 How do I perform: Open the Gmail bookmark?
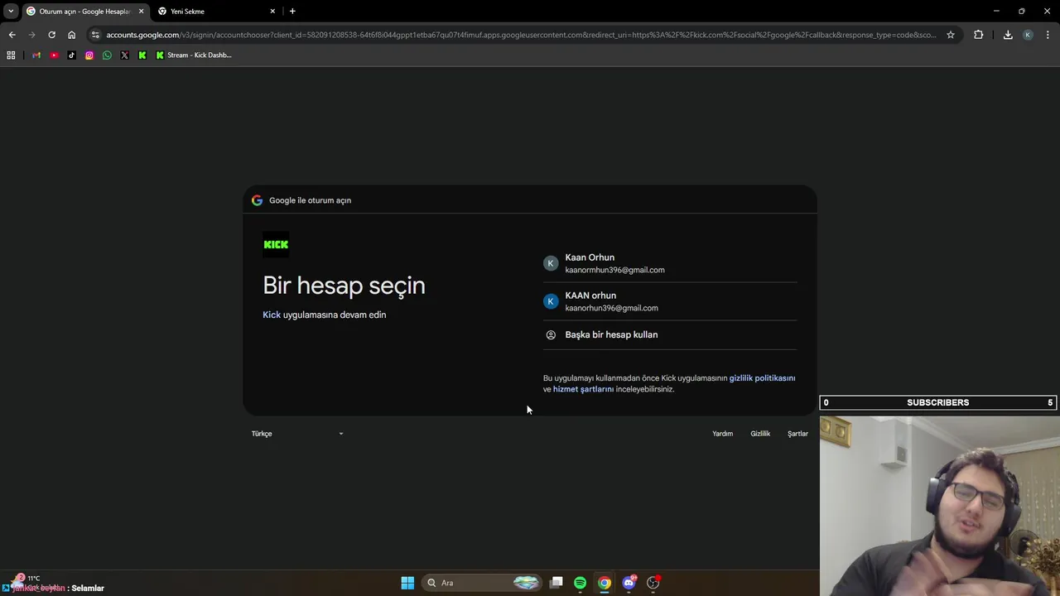[36, 55]
